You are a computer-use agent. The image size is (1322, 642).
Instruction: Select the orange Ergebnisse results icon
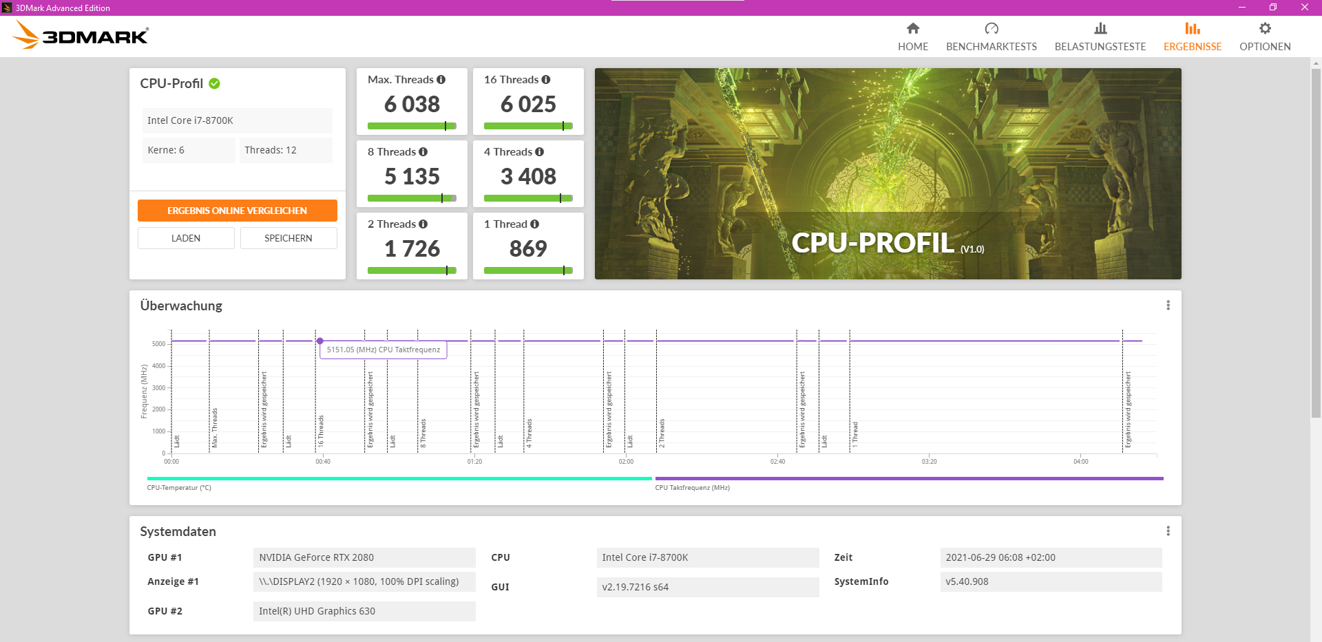[x=1193, y=29]
